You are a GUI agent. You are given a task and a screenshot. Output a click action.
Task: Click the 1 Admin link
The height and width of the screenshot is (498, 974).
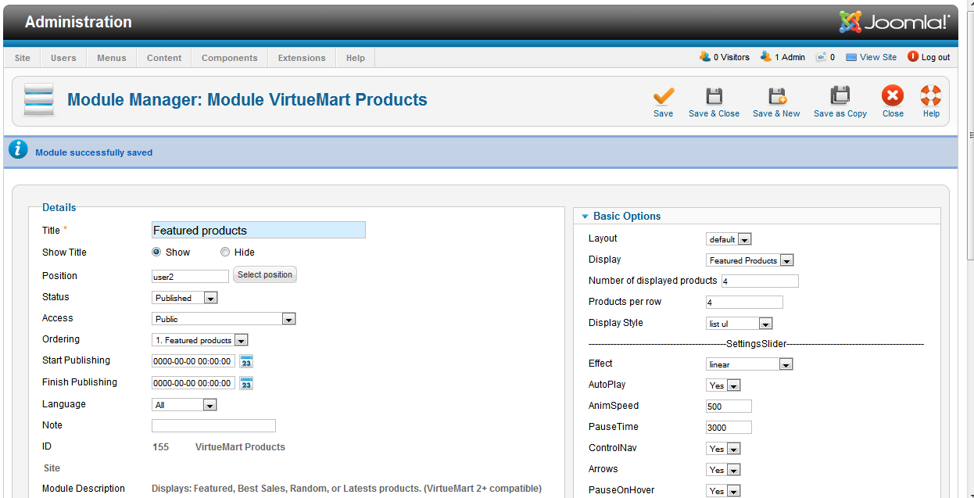click(x=790, y=57)
